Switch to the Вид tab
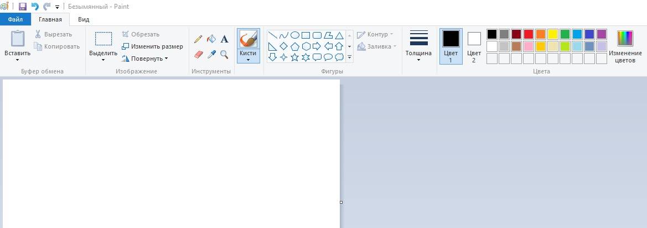 84,19
